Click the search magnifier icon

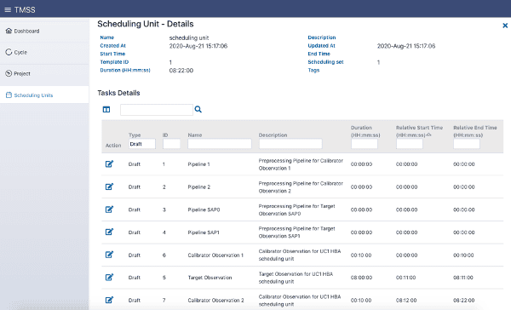pos(198,110)
